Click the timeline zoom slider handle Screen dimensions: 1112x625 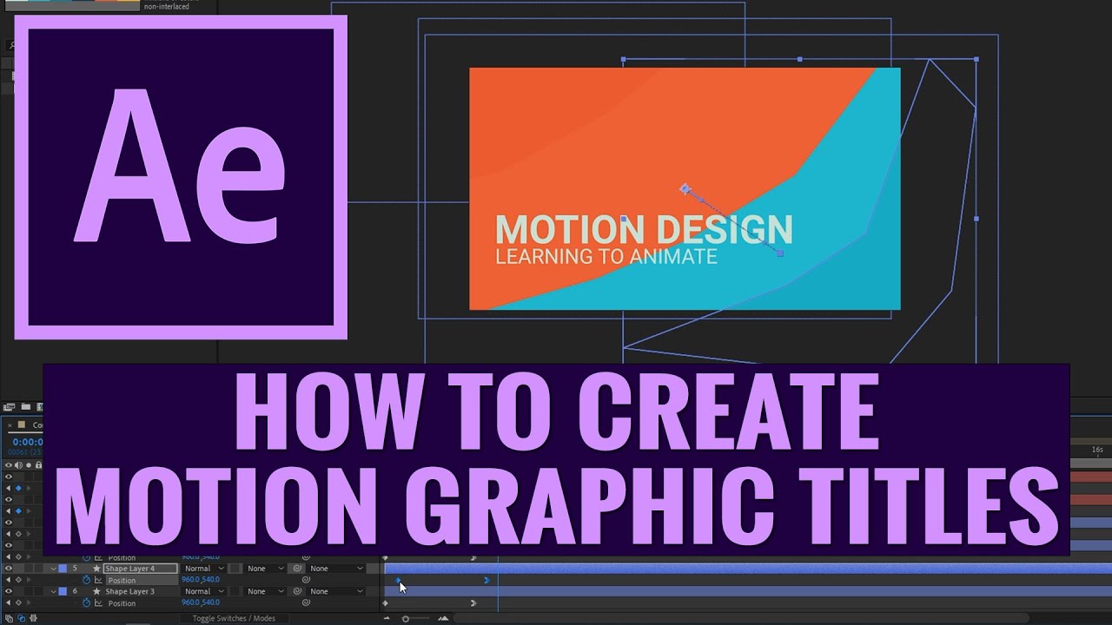tap(406, 619)
